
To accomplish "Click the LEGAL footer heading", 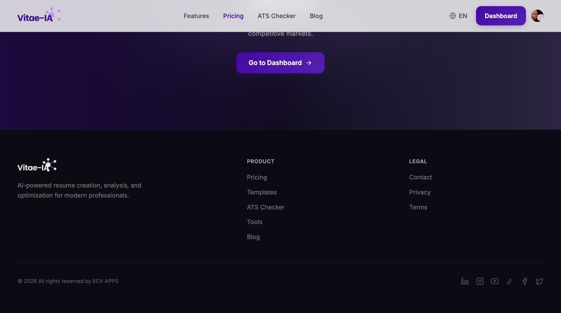I will [418, 161].
